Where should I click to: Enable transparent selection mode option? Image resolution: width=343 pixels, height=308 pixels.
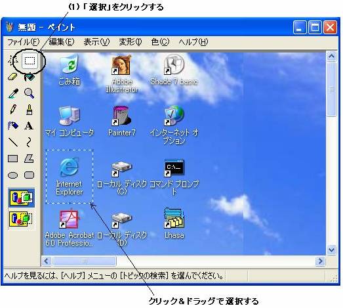point(22,219)
